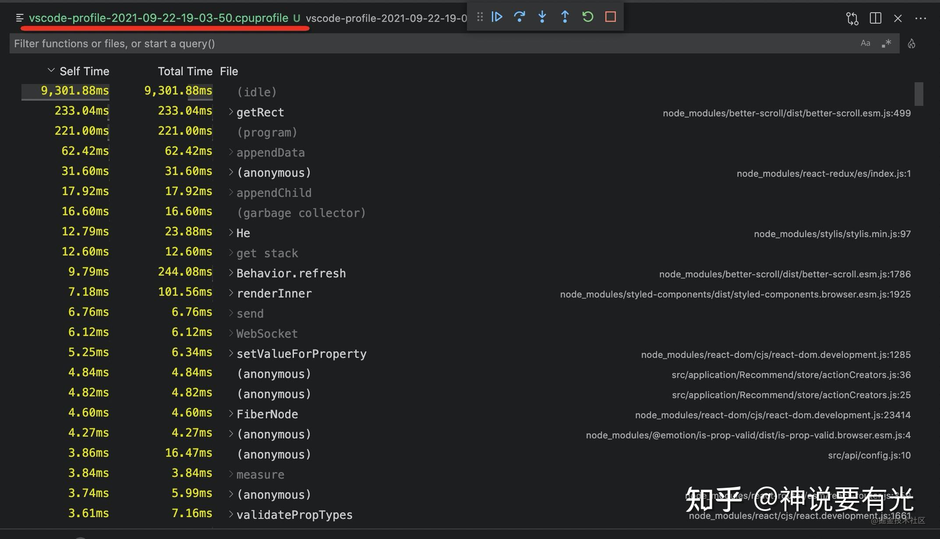Select the Step Over debug icon
Image resolution: width=940 pixels, height=539 pixels.
pyautogui.click(x=520, y=17)
